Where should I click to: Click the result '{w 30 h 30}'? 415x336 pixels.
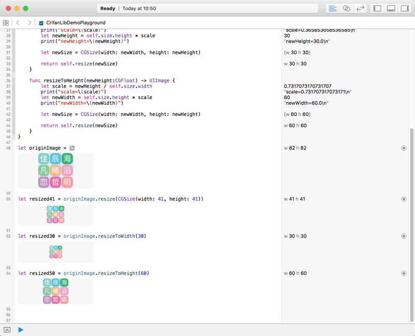(297, 52)
